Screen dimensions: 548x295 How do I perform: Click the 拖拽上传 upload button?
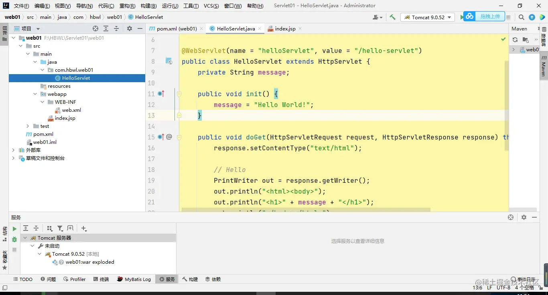(490, 16)
